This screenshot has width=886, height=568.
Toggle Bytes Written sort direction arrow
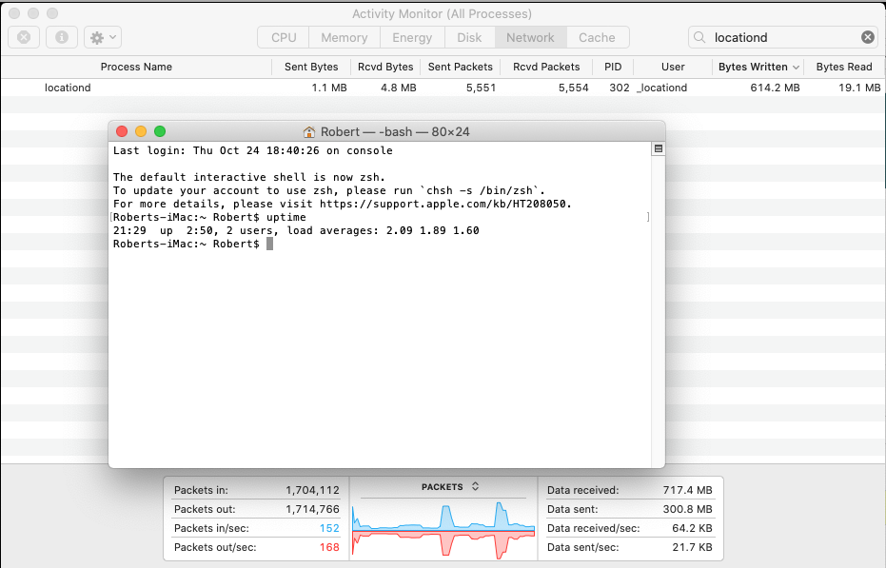796,68
